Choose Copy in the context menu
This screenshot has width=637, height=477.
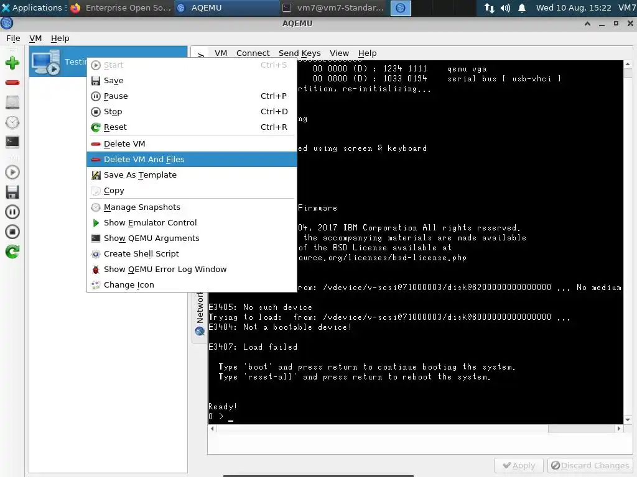coord(192,191)
